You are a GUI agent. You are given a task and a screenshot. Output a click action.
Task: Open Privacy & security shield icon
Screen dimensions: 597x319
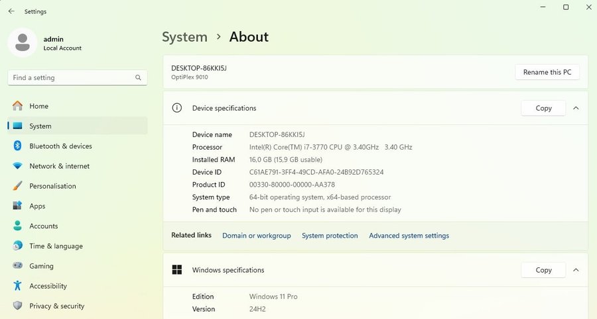pyautogui.click(x=17, y=306)
